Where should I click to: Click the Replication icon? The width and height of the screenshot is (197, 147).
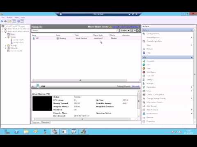144,87
